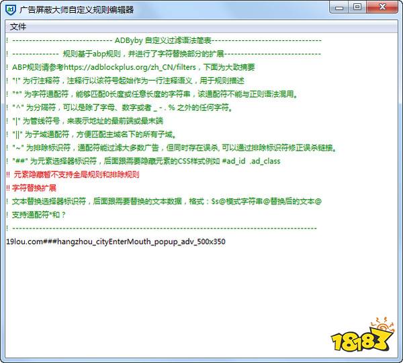Open the 文件 menu
Screen dimensions: 403x363
click(18, 27)
